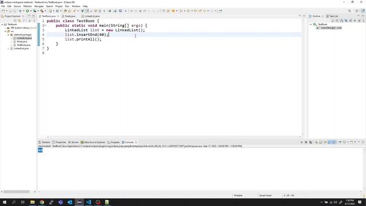Open the Data Source Explorer tab

[93, 142]
